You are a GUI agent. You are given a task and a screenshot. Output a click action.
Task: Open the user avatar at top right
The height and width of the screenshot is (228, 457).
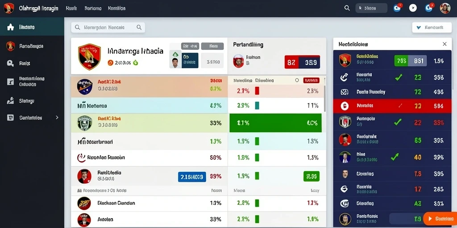445,8
